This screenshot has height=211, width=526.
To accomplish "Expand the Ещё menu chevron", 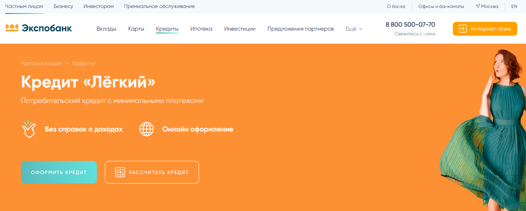I will click(x=361, y=29).
